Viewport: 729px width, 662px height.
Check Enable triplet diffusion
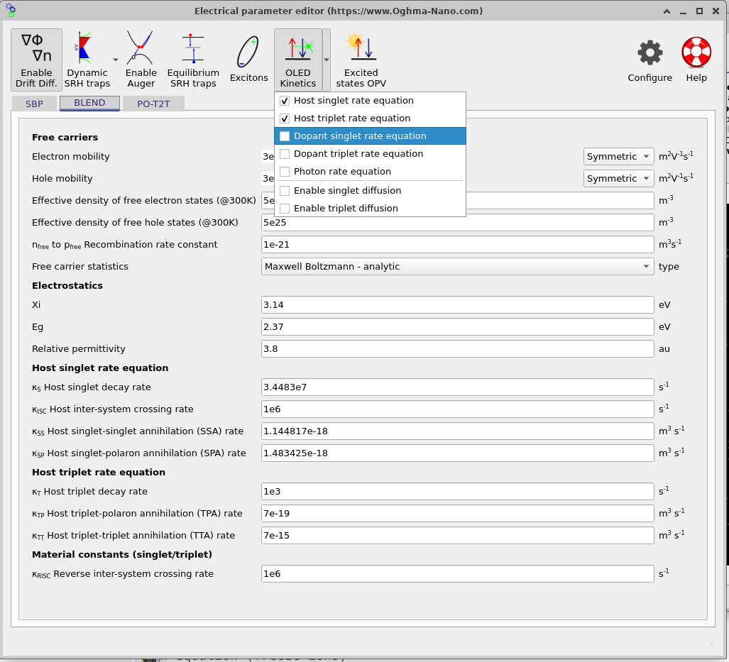(x=370, y=209)
